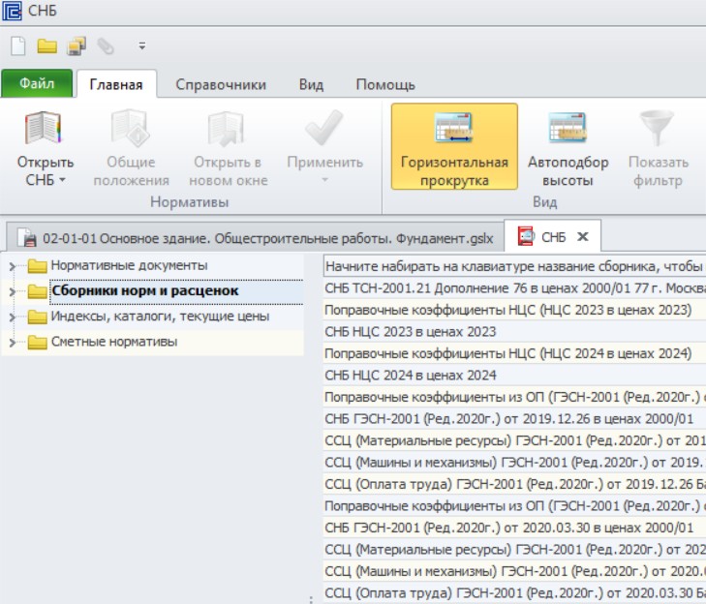Switch to the 02-01-01 Основное здание document tab

point(255,238)
